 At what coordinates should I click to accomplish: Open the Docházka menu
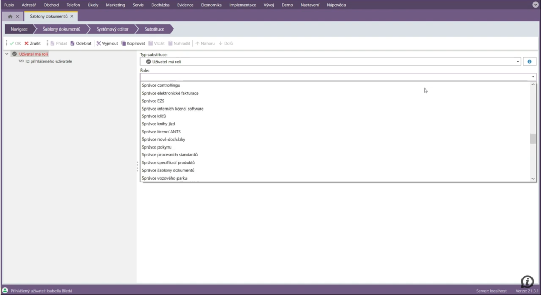161,5
